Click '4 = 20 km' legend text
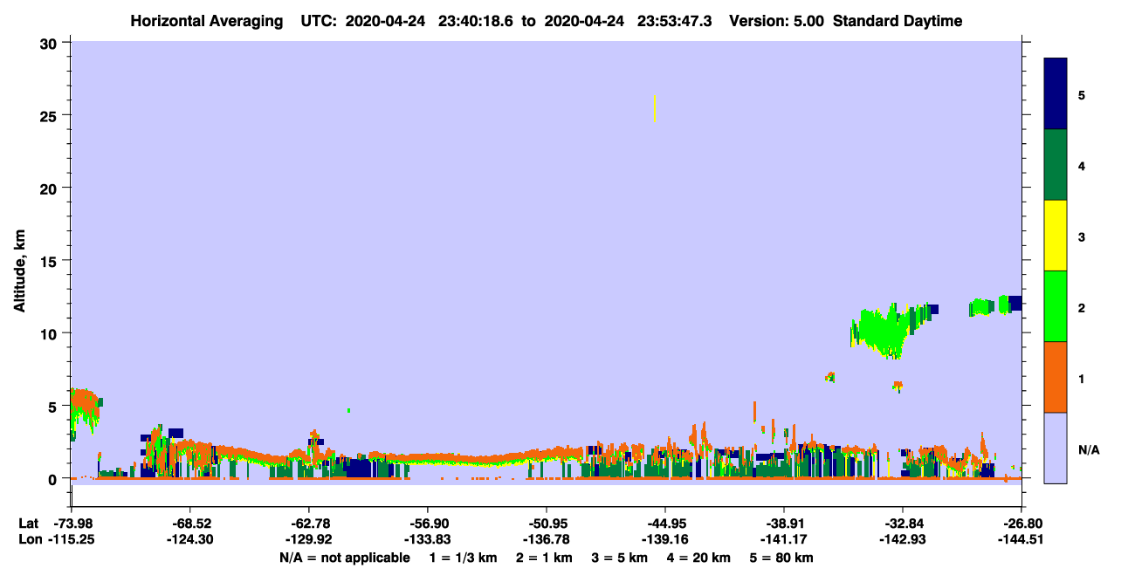 pyautogui.click(x=698, y=558)
